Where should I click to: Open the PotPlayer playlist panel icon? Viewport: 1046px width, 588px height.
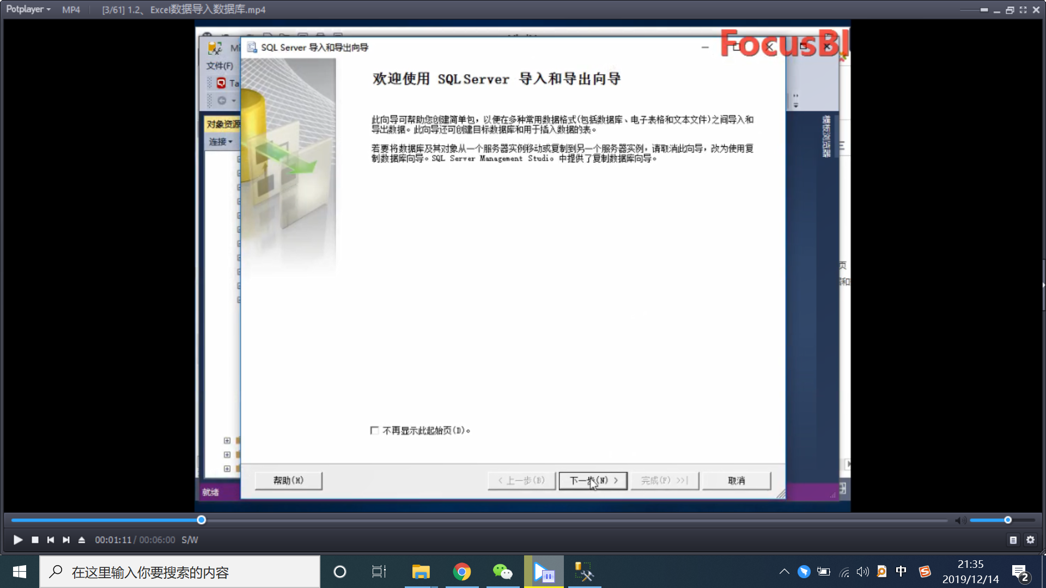click(1012, 540)
